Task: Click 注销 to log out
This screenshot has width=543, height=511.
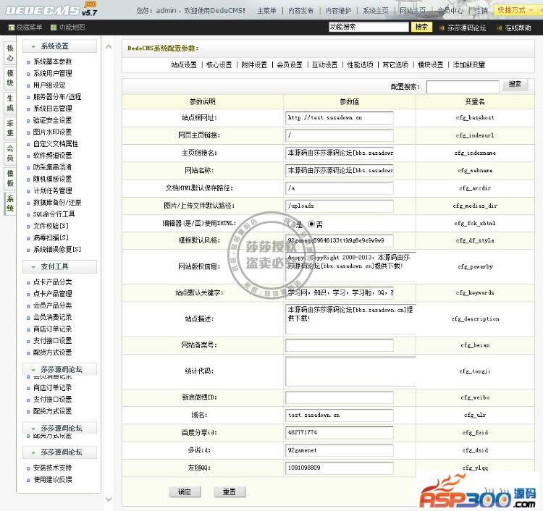Action: click(x=481, y=11)
